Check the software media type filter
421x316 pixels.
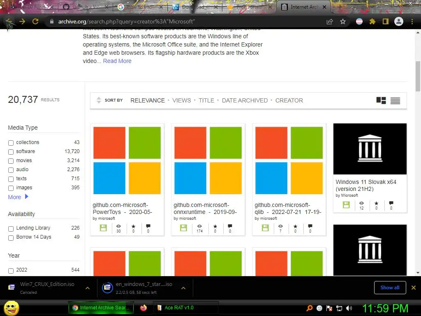pyautogui.click(x=11, y=152)
